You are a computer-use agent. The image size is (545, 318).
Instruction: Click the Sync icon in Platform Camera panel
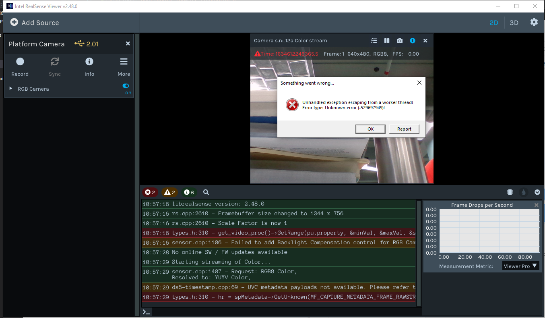click(54, 61)
